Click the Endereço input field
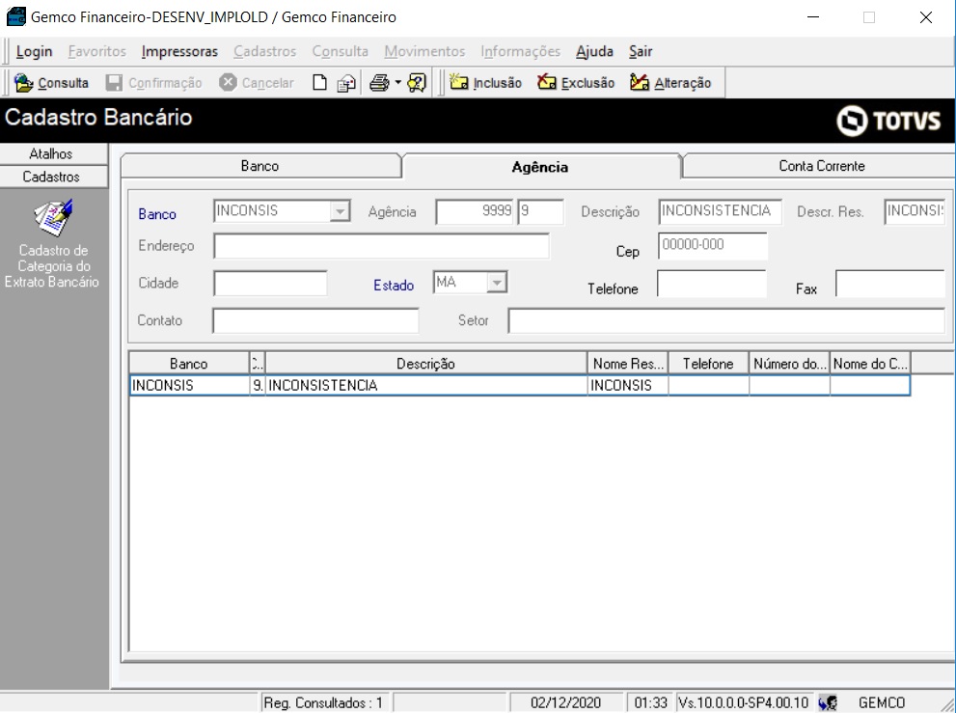Screen dimensions: 956x713 click(381, 246)
